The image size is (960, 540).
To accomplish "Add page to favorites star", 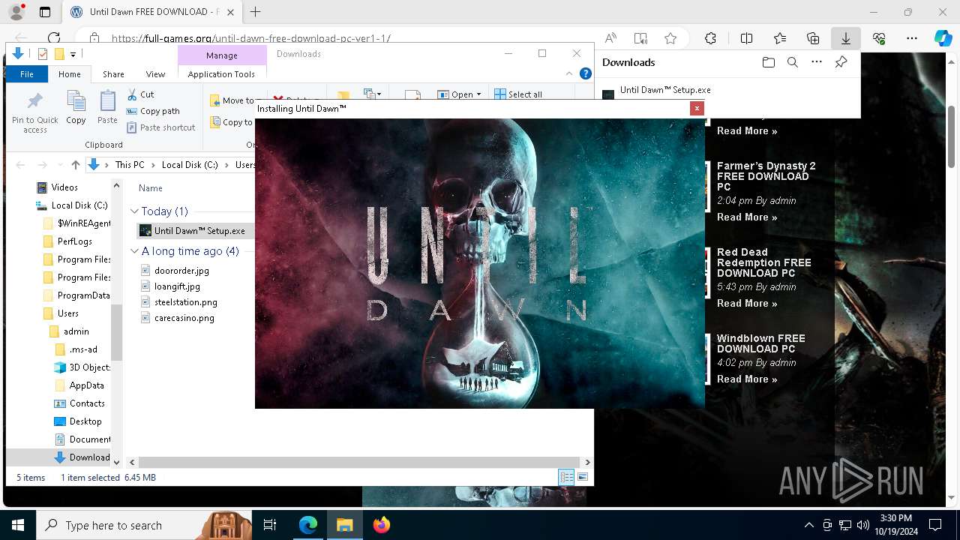I will click(670, 38).
